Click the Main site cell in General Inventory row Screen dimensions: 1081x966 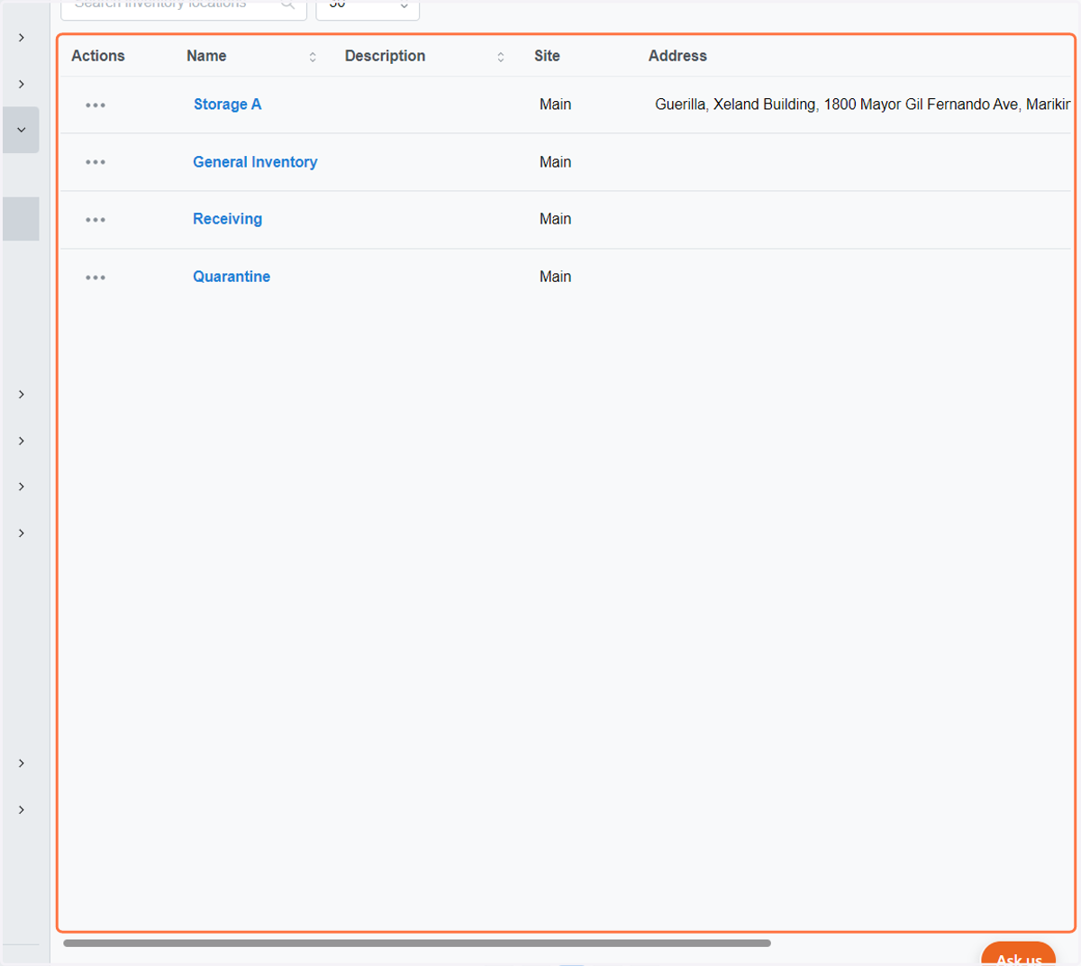point(555,162)
